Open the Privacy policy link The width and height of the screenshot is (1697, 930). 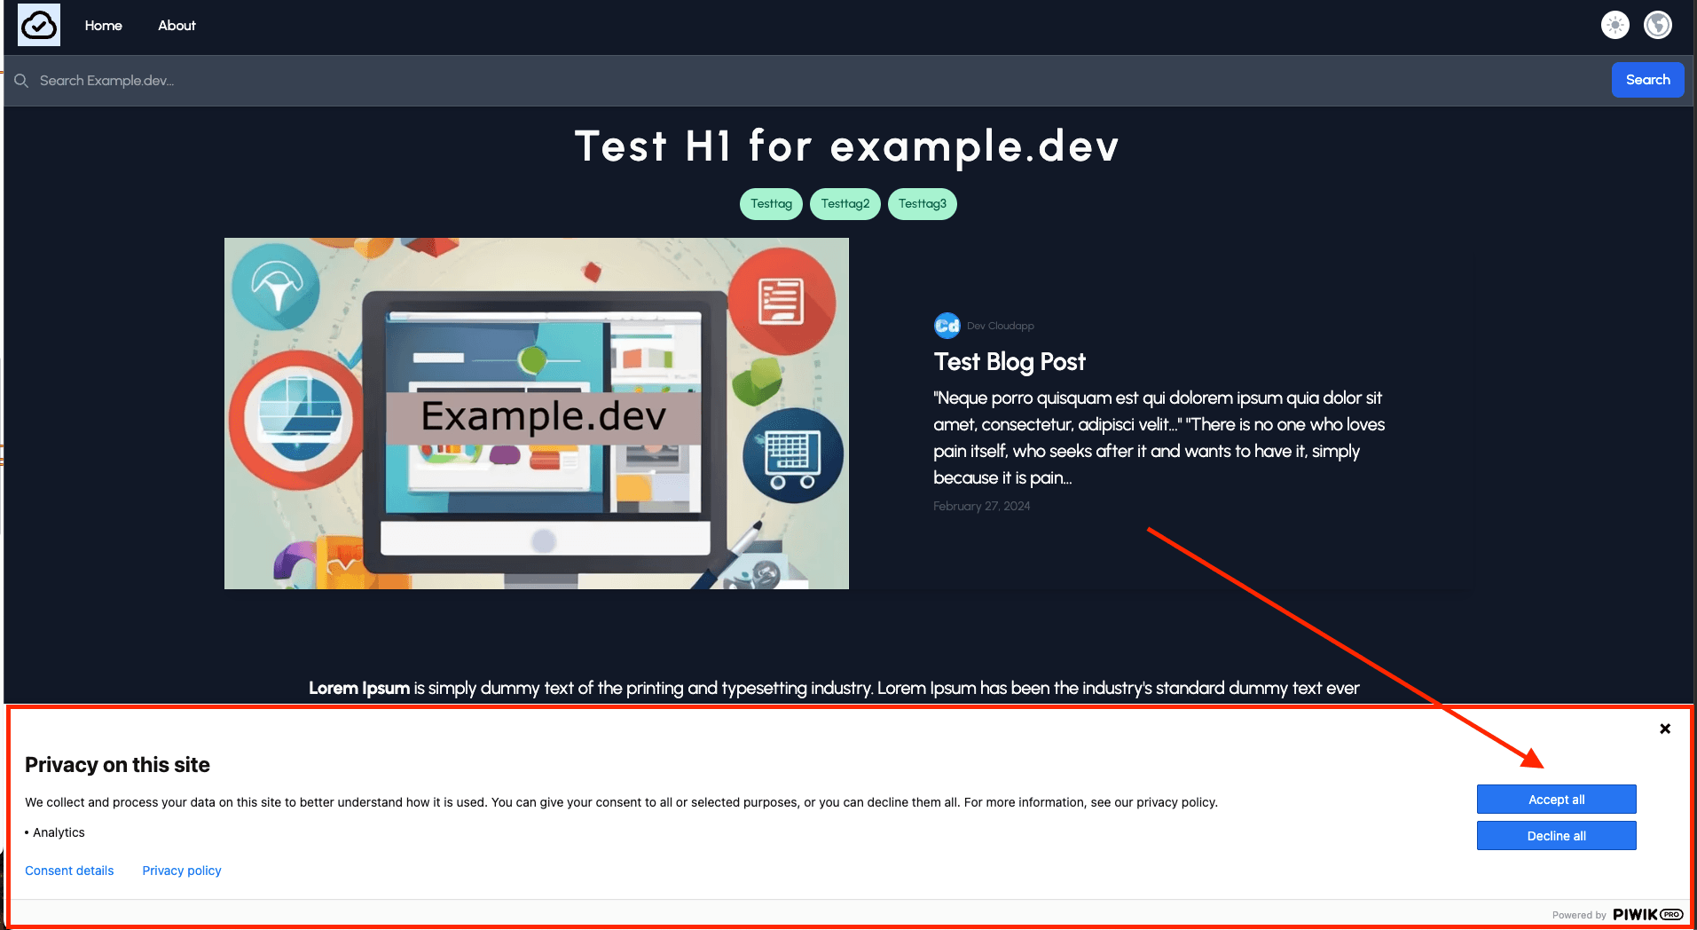182,871
